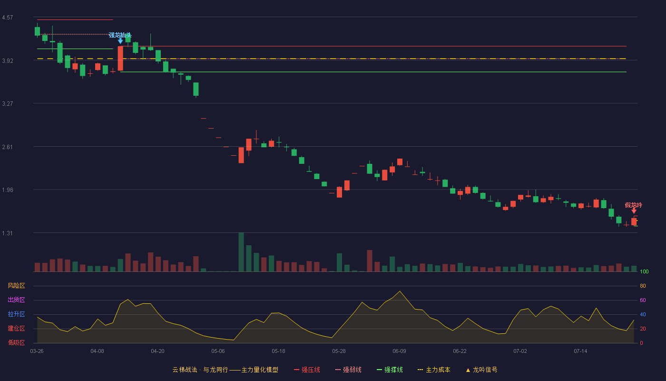The width and height of the screenshot is (666, 381).
Task: Click the 07-02 date label
Action: pos(520,351)
